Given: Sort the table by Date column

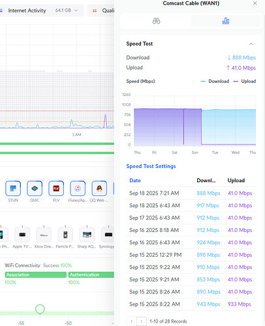Looking at the screenshot, I should tap(135, 180).
